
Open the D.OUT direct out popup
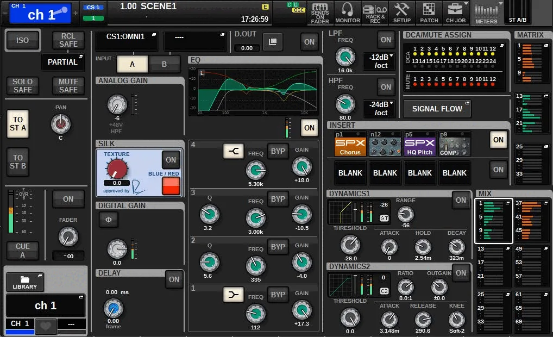tap(272, 42)
